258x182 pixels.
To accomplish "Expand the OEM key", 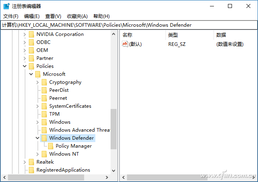I will pos(25,50).
